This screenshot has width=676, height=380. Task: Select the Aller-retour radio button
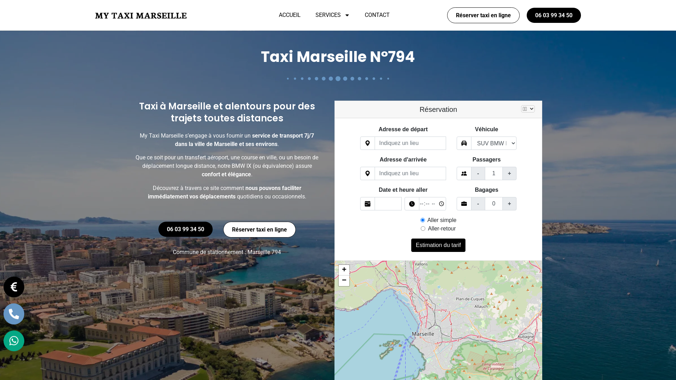pos(423,228)
